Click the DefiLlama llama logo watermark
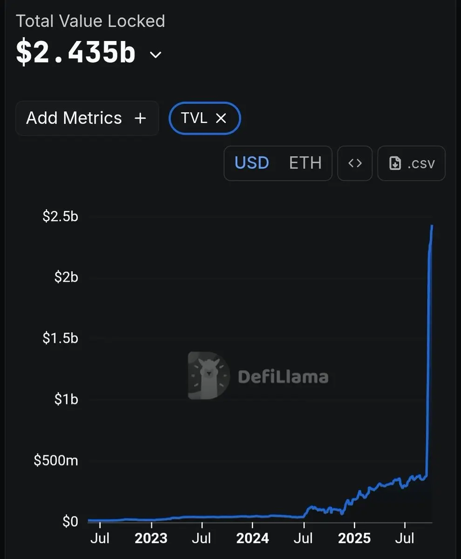 pyautogui.click(x=209, y=375)
